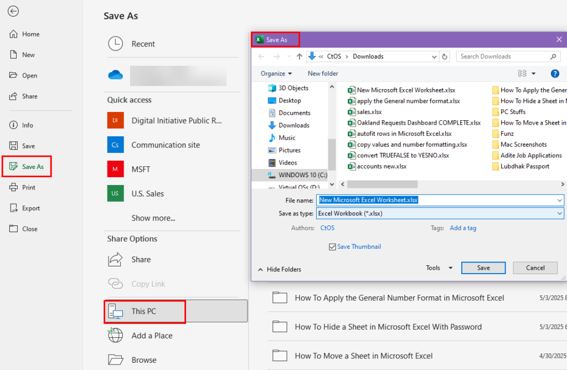Select Save As in the left menu

27,166
